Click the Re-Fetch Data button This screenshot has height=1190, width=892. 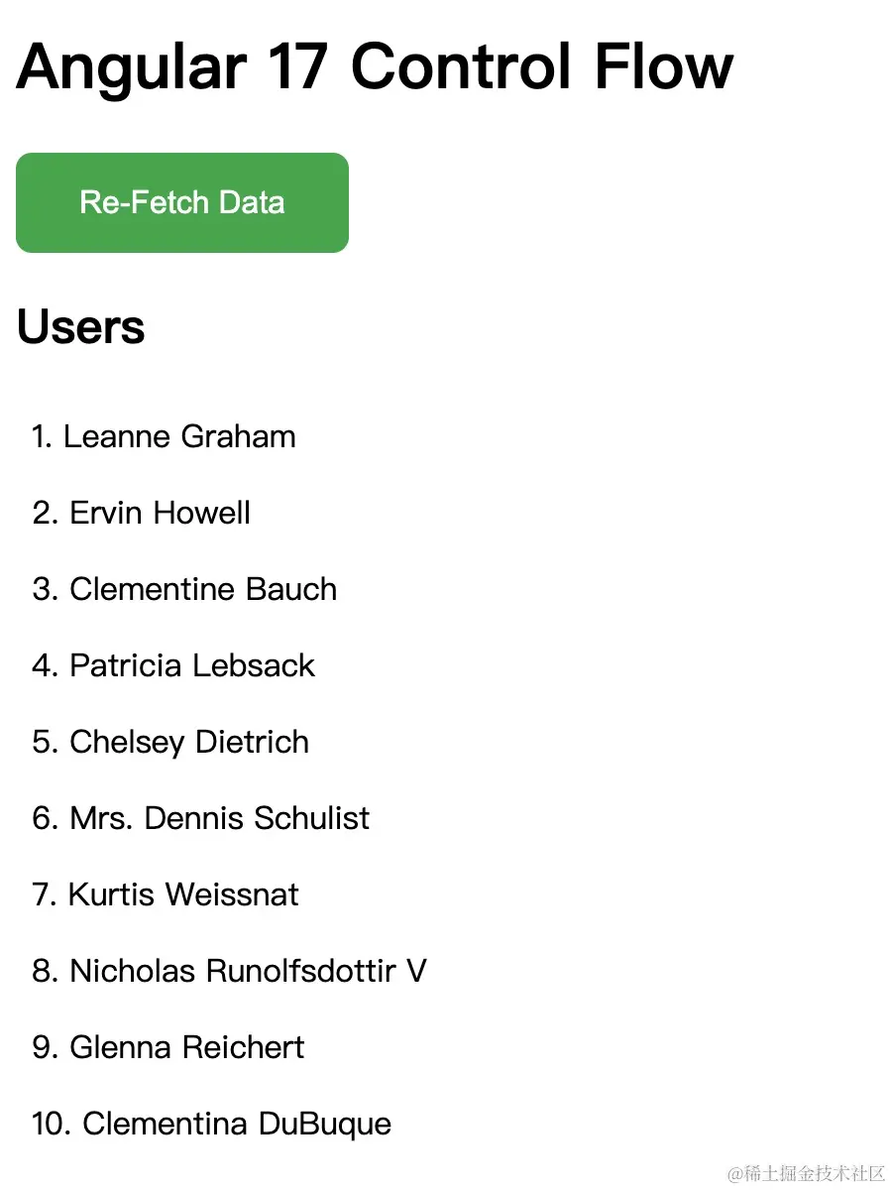click(x=182, y=202)
